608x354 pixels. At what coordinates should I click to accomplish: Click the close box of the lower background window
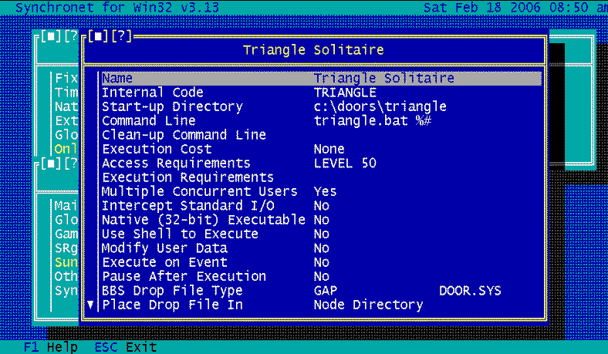pos(48,164)
